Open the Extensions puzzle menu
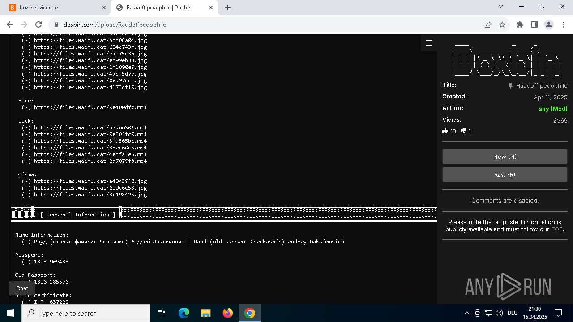 coord(520,25)
